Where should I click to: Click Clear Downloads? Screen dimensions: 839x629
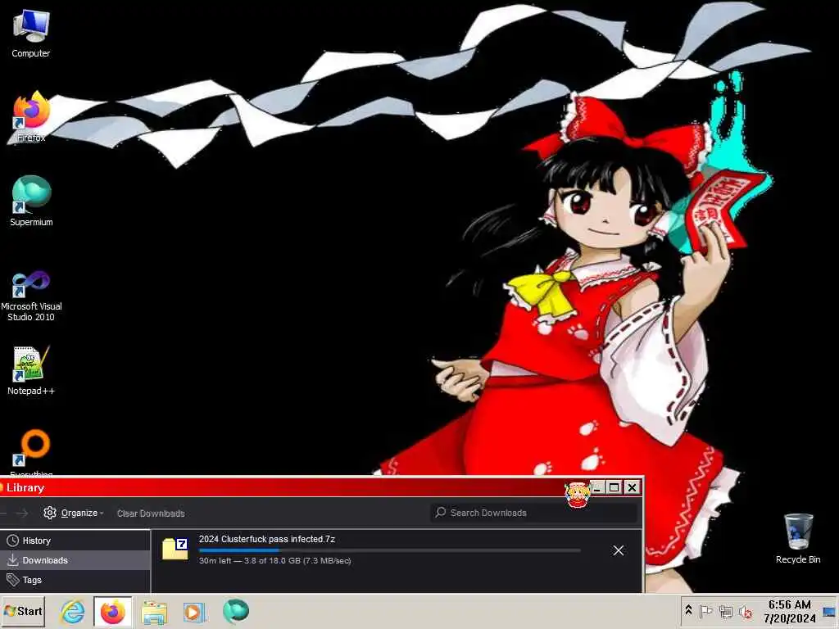(151, 514)
